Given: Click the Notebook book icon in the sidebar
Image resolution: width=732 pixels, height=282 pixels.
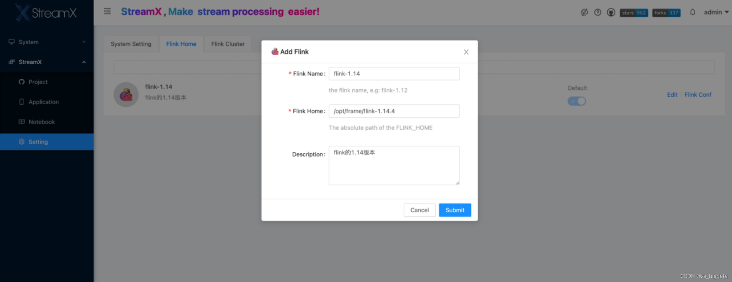Looking at the screenshot, I should (21, 122).
